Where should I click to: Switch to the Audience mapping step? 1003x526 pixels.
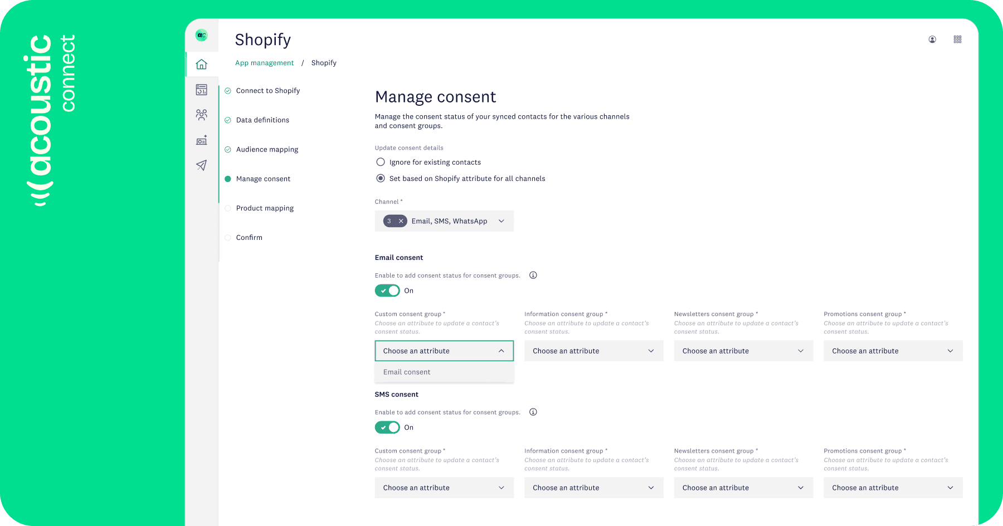click(x=267, y=149)
